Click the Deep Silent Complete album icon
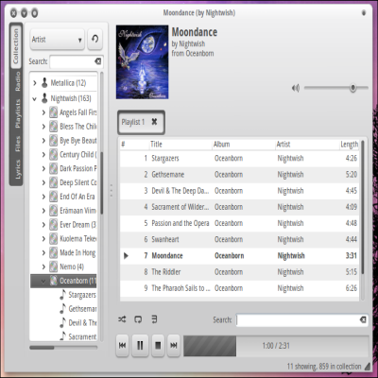The width and height of the screenshot is (378, 378). tap(54, 182)
